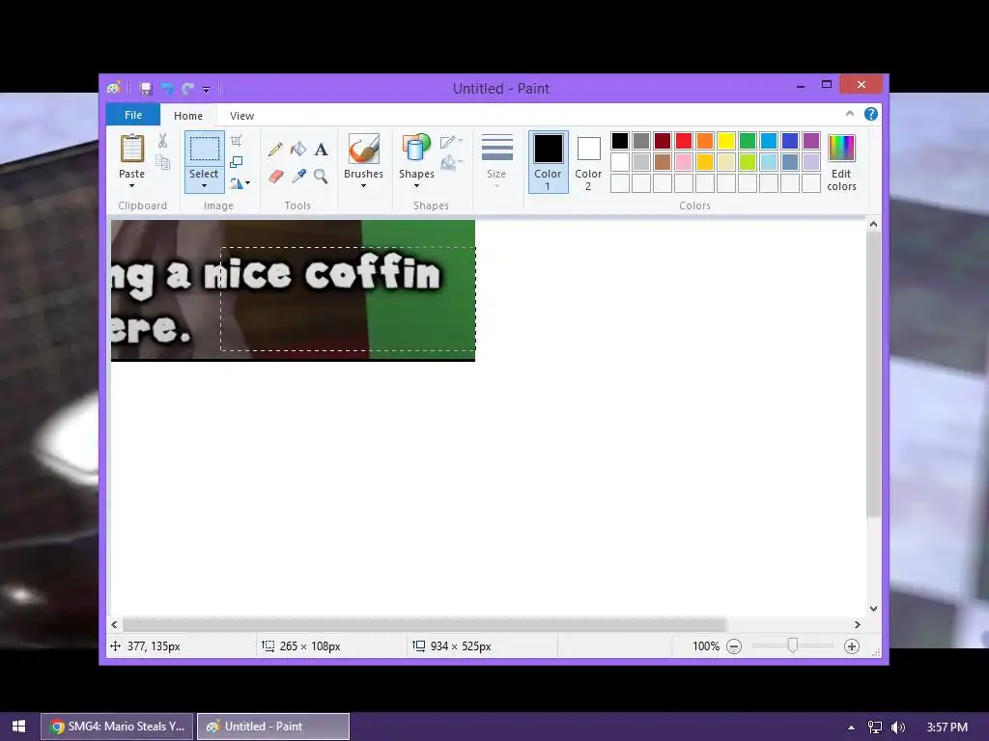Viewport: 989px width, 741px height.
Task: Pick the pink color swatch
Action: [684, 162]
